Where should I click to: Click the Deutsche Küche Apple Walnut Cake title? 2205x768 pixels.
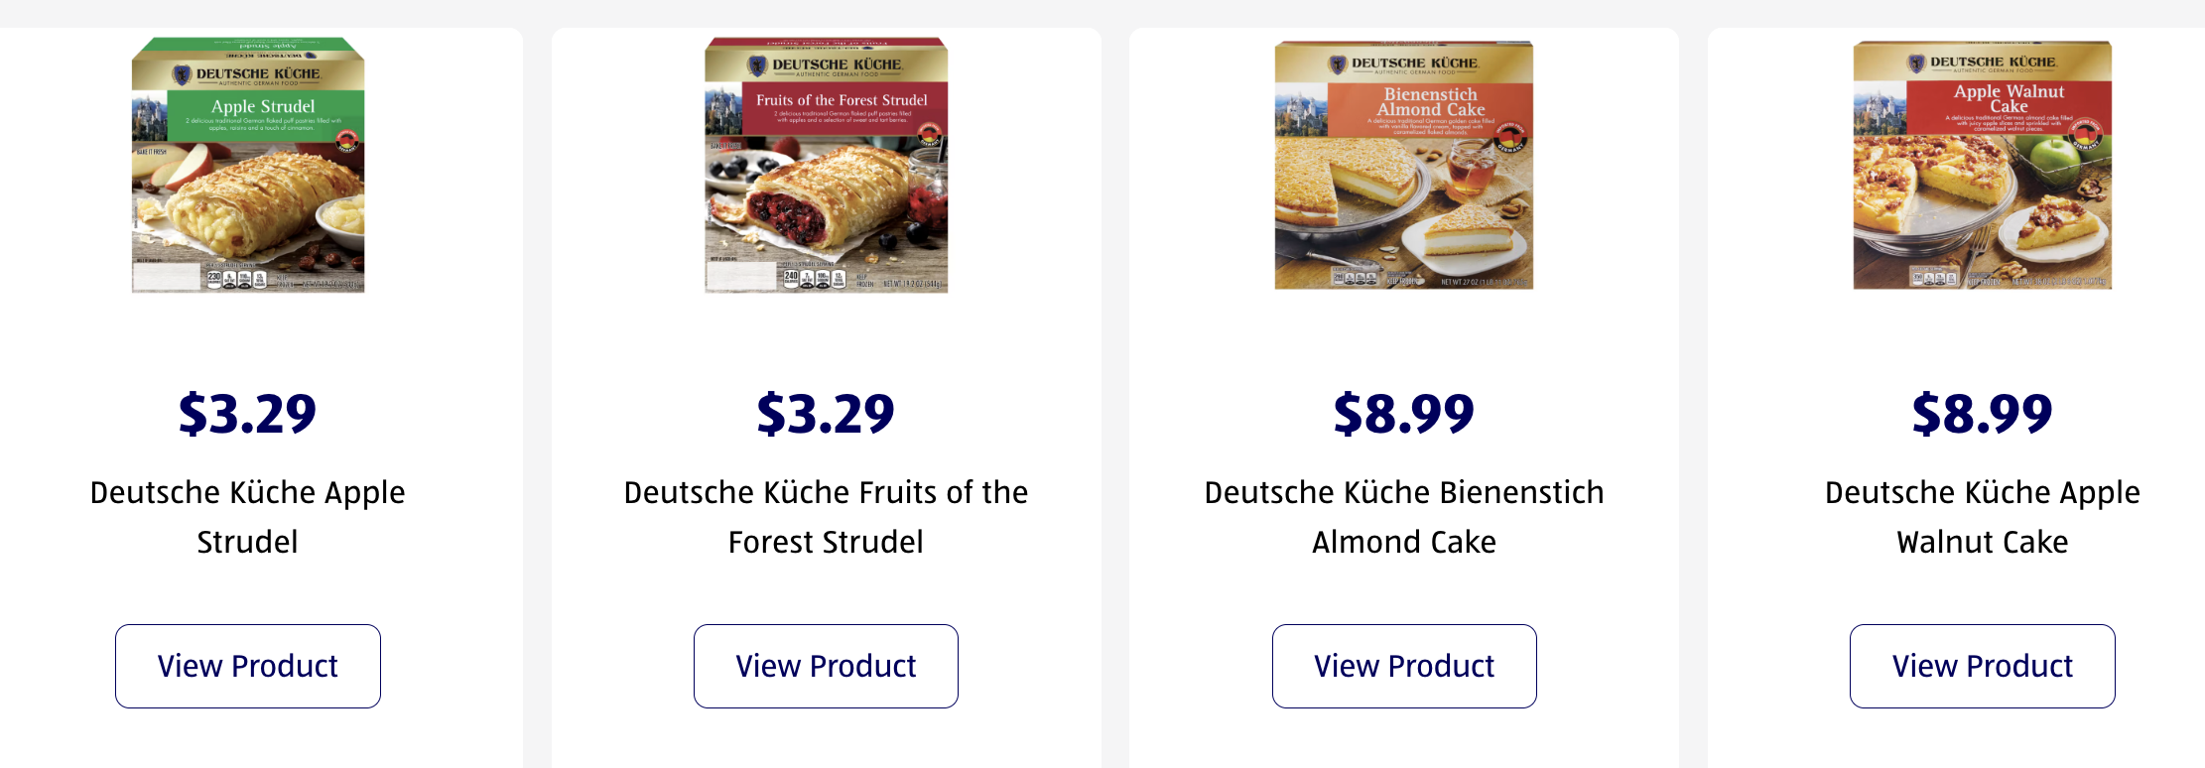(1982, 517)
